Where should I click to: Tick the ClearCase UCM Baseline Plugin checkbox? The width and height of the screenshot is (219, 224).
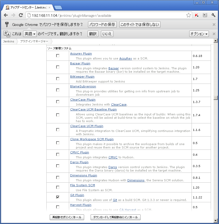[58, 115]
